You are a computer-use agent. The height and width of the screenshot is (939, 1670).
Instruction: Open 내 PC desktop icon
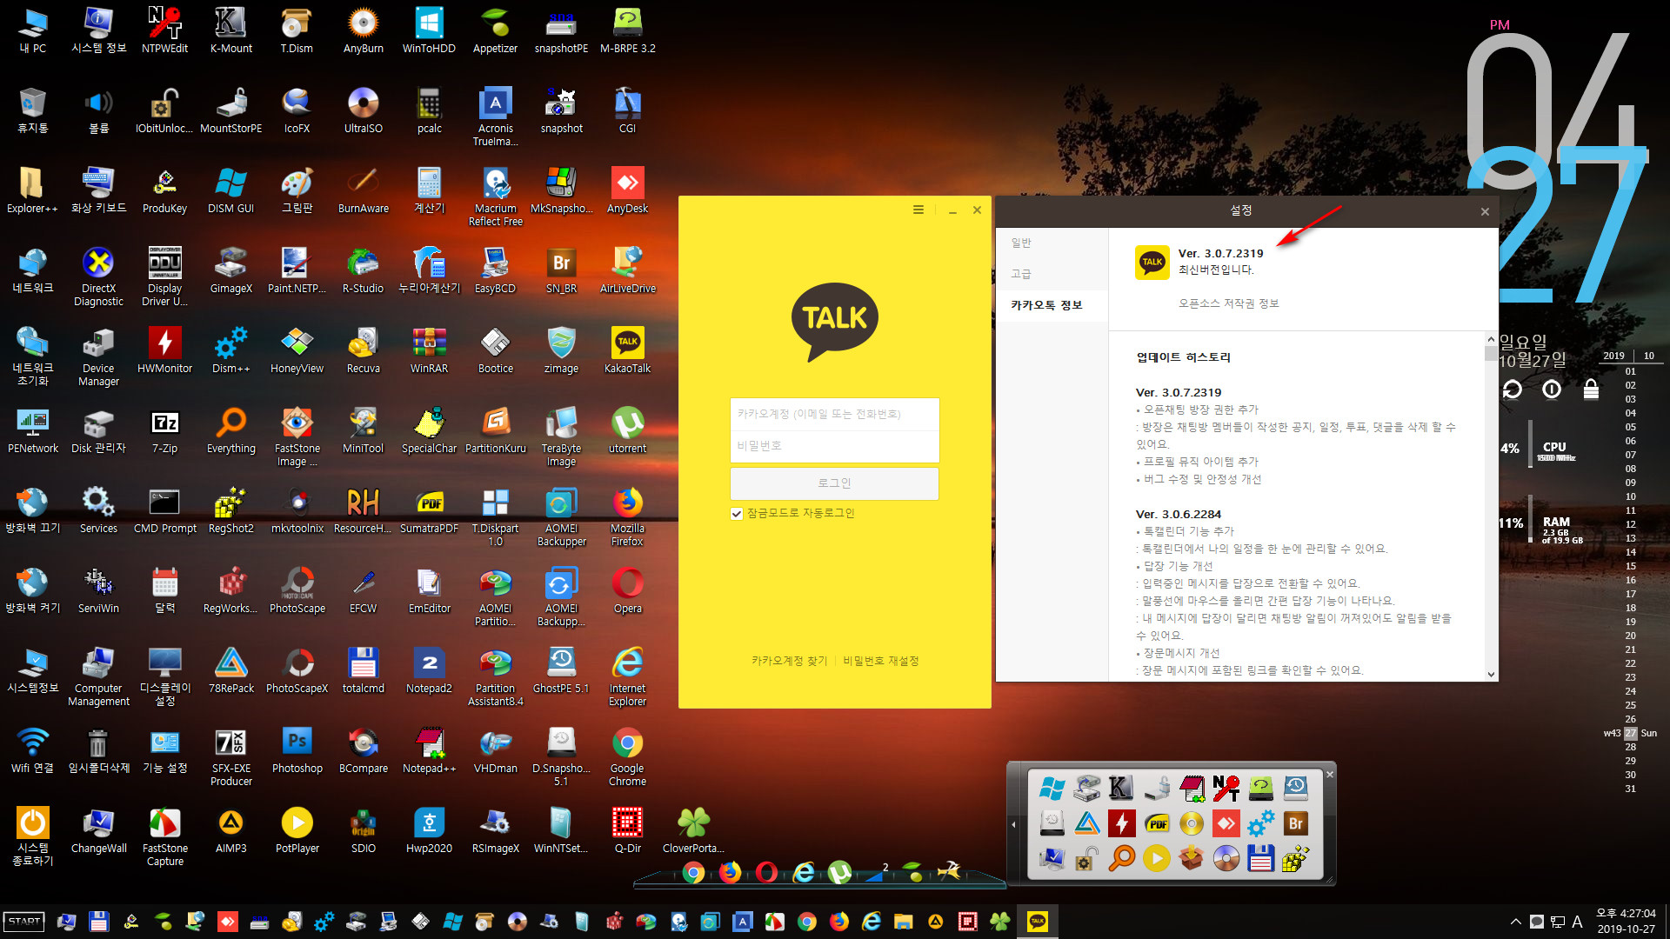tap(33, 30)
